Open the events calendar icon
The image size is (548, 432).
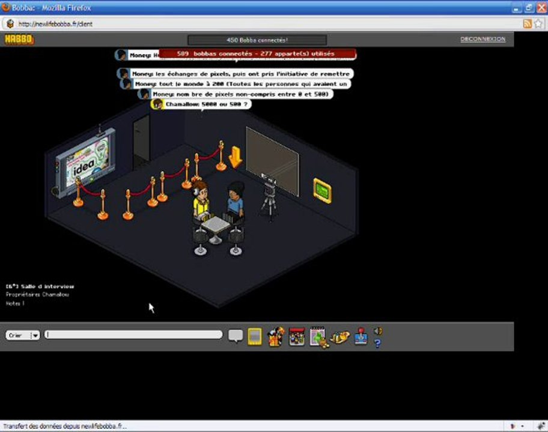click(x=318, y=337)
